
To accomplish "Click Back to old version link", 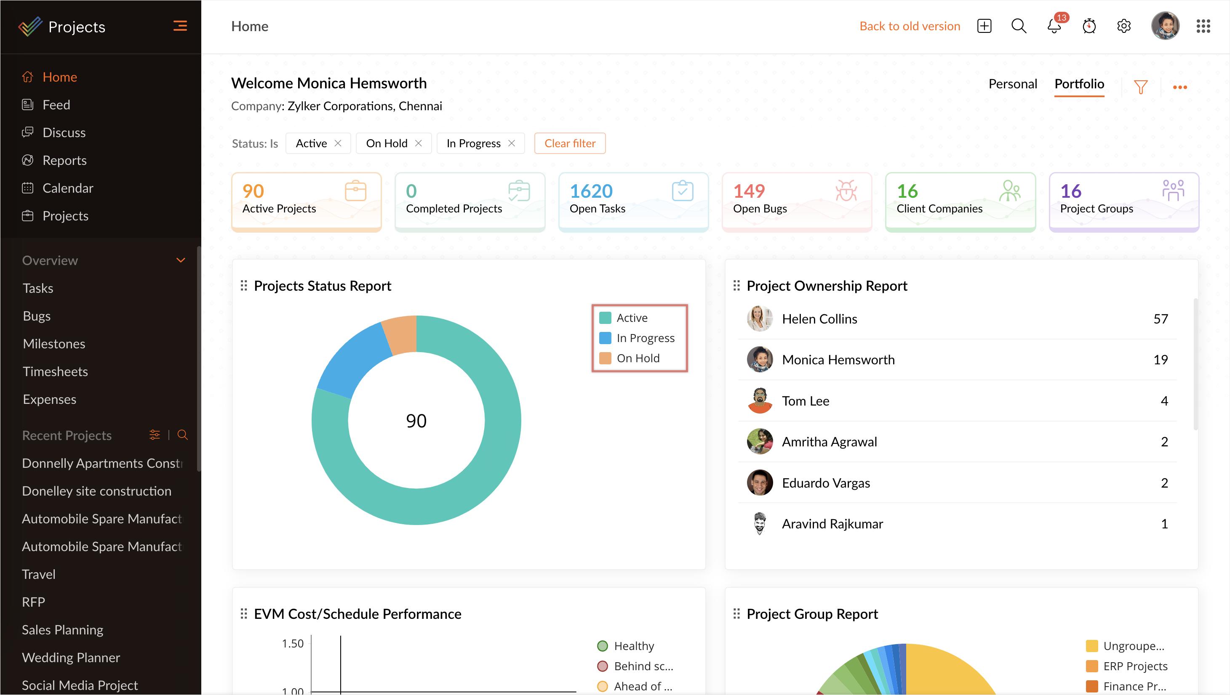I will coord(910,26).
